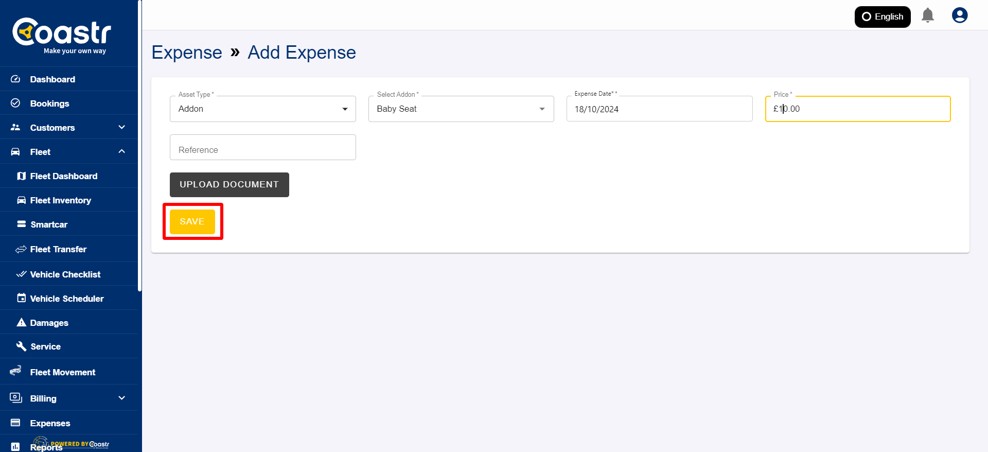
Task: Open Fleet Inventory menu item
Action: point(69,200)
